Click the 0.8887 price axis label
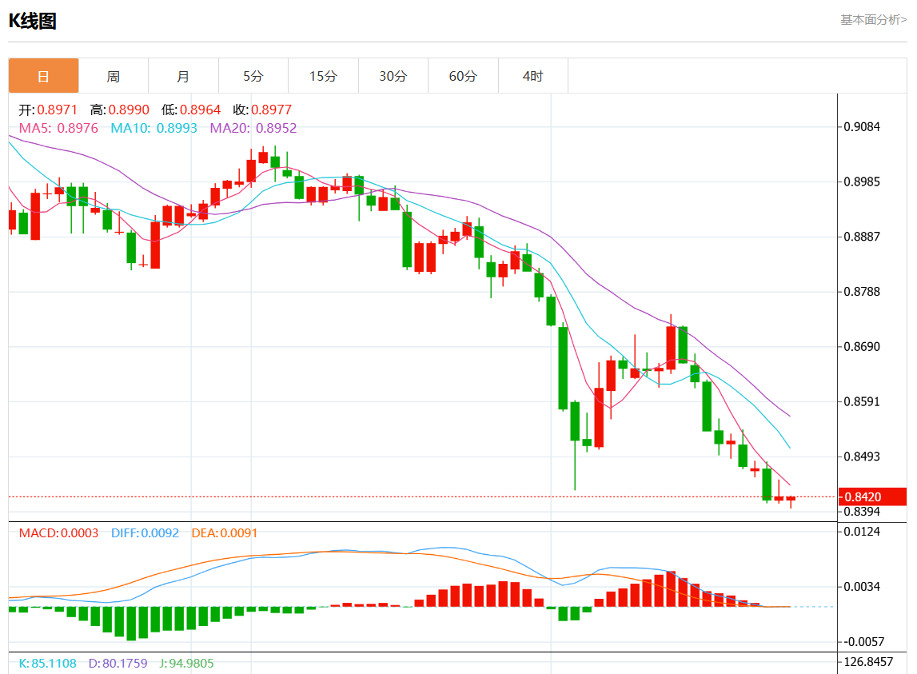The height and width of the screenshot is (674, 917). pyautogui.click(x=862, y=237)
